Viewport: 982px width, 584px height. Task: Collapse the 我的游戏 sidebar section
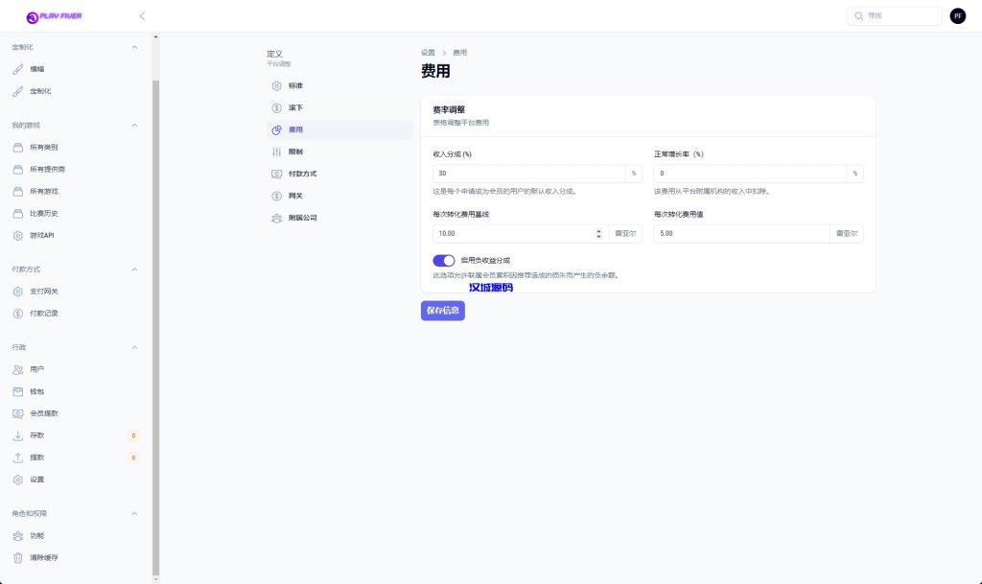point(133,125)
